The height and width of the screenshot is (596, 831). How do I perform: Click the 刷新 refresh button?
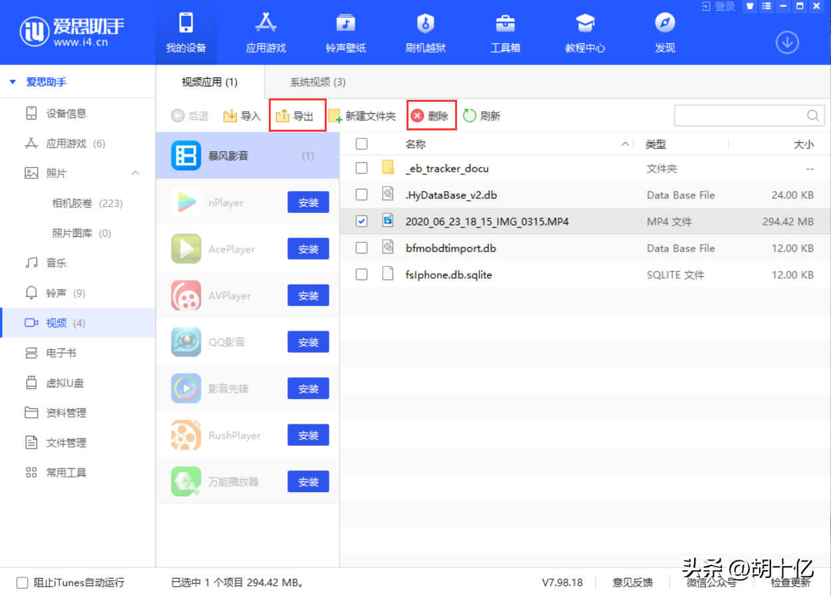pyautogui.click(x=482, y=116)
